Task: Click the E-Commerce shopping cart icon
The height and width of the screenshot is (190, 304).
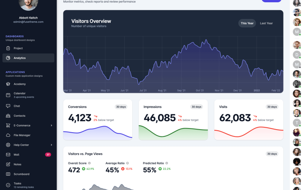Action: click(8, 125)
